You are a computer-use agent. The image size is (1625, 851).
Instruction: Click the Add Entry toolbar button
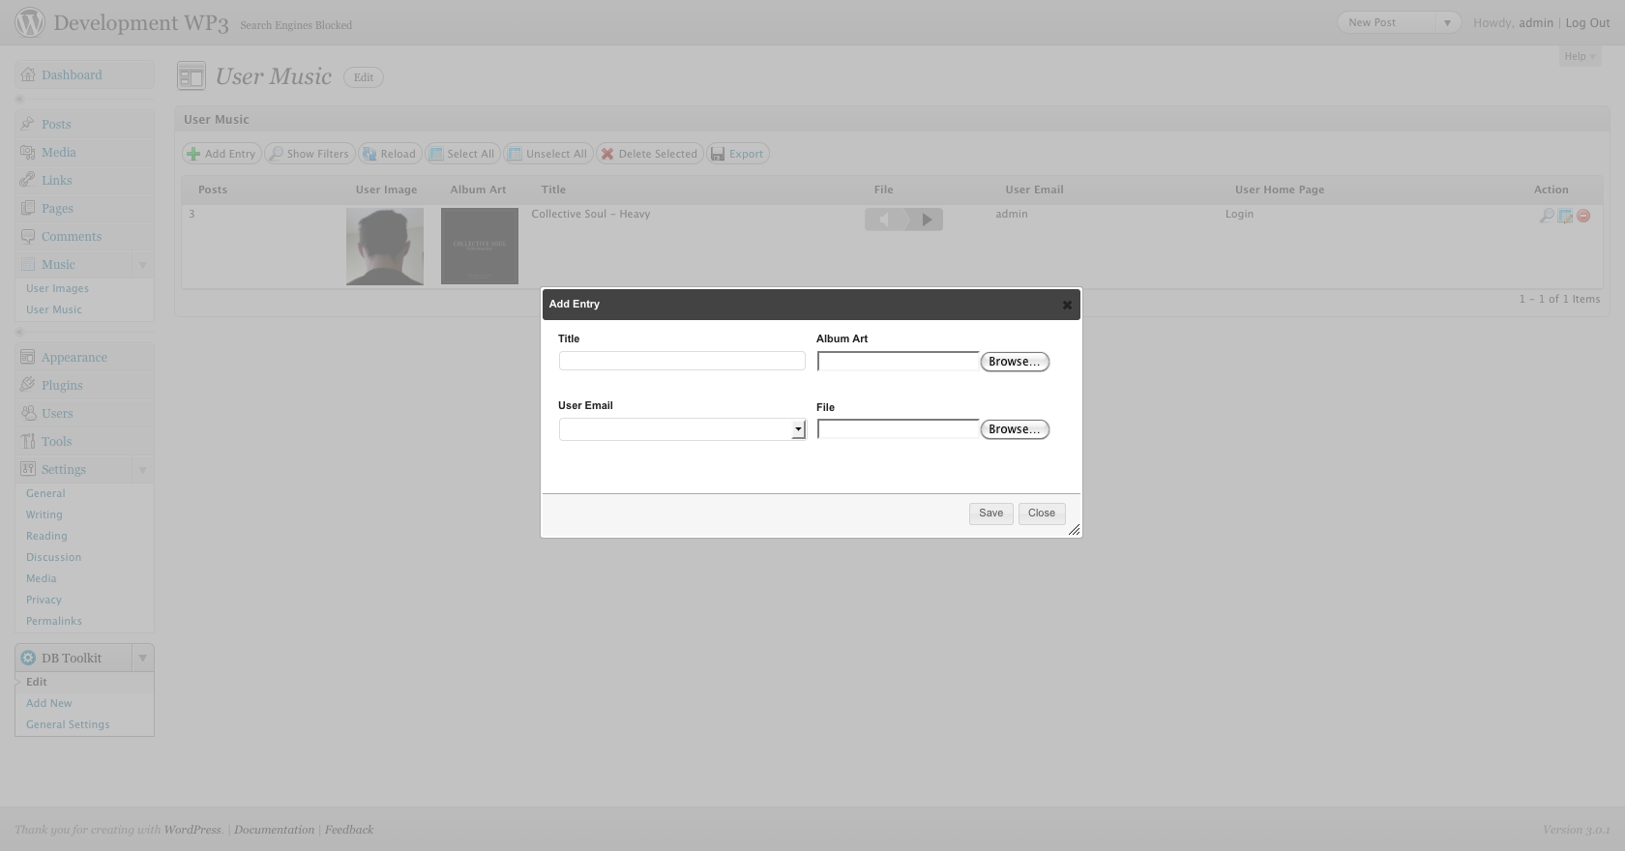222,154
